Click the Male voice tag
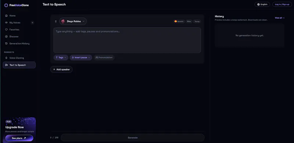The height and width of the screenshot is (143, 294). pos(189,21)
